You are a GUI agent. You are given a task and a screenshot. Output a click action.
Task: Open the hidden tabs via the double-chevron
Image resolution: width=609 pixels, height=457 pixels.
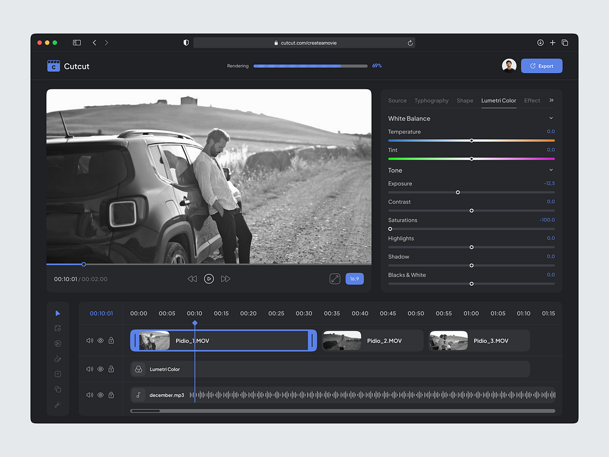click(550, 101)
